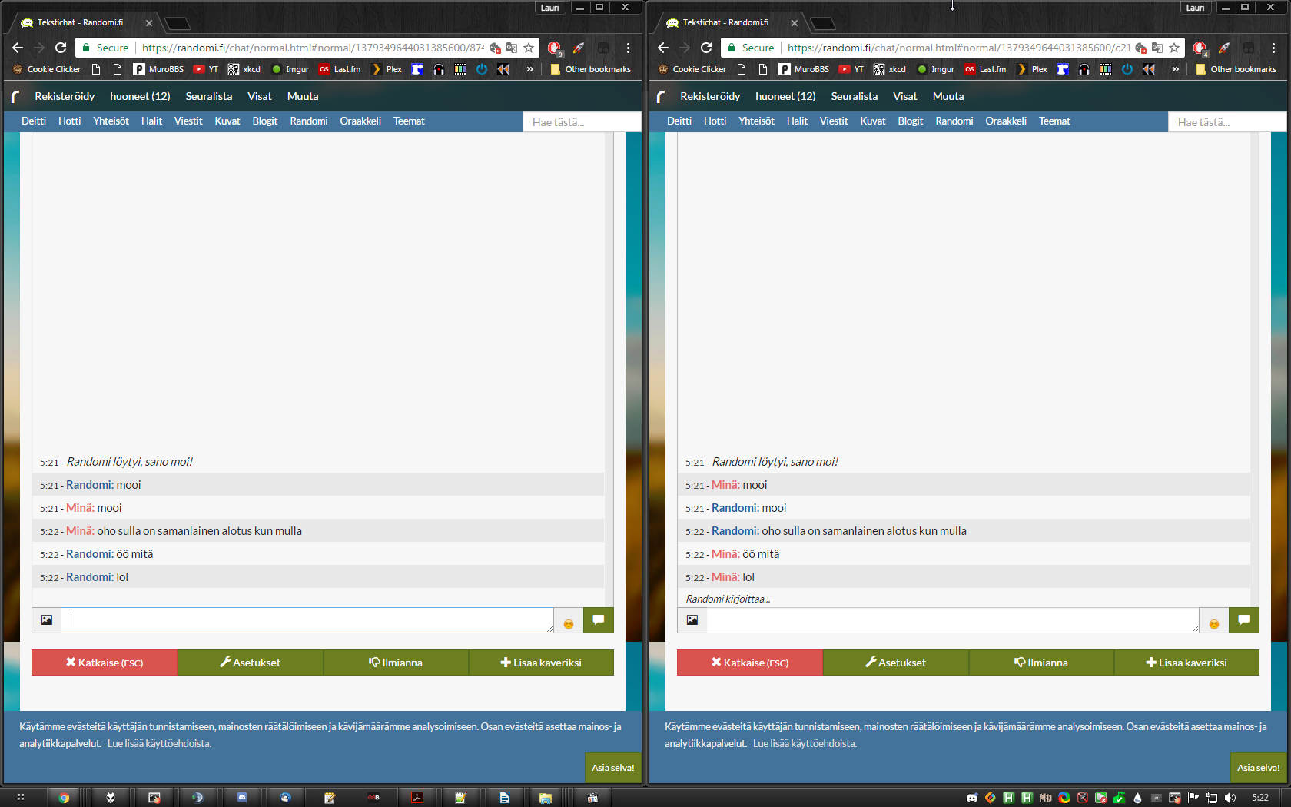Open Other bookmarks folder in right browser
Viewport: 1291px width, 807px height.
[1236, 69]
